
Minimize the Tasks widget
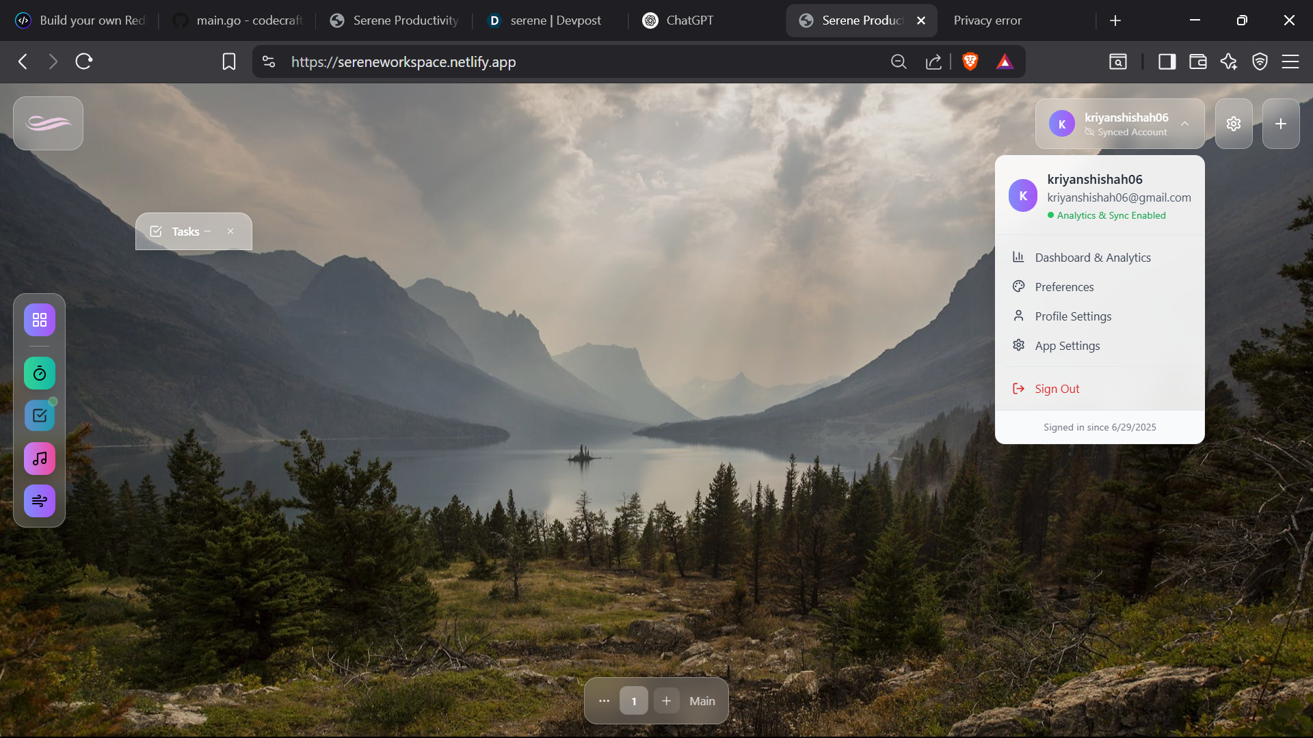coord(207,231)
